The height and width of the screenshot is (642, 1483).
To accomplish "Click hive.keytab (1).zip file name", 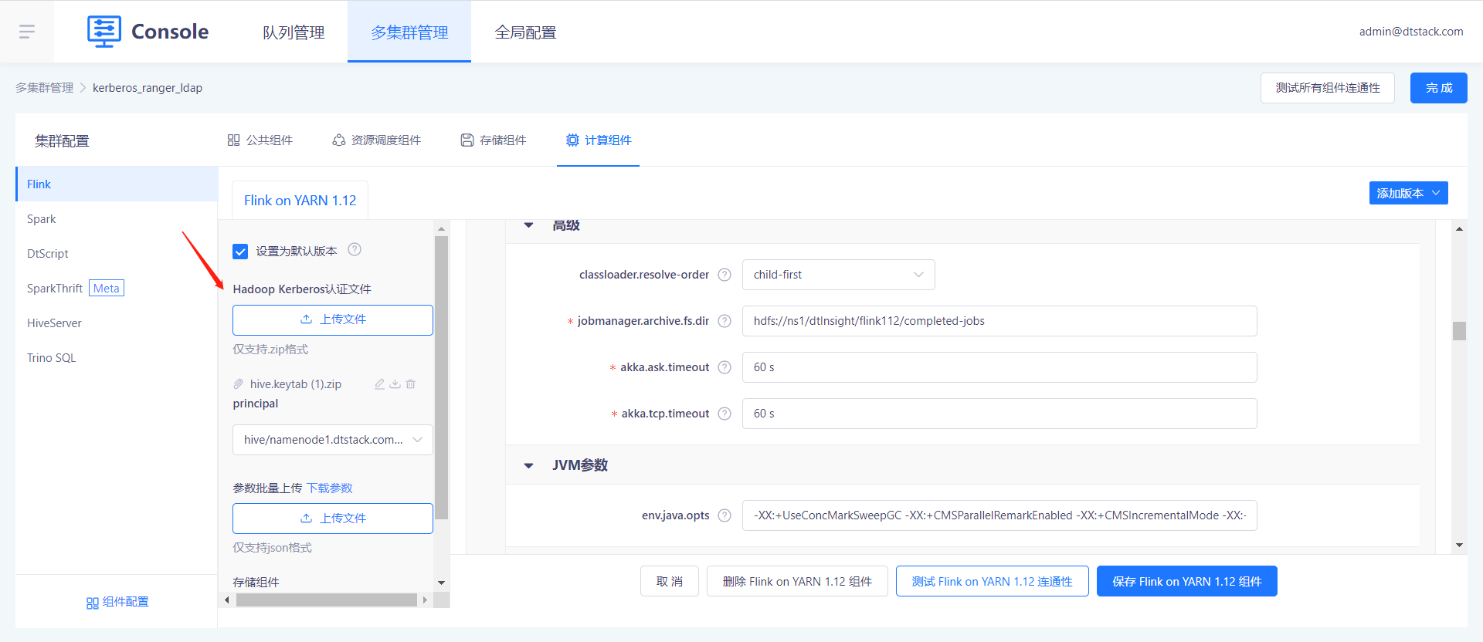I will pos(296,384).
